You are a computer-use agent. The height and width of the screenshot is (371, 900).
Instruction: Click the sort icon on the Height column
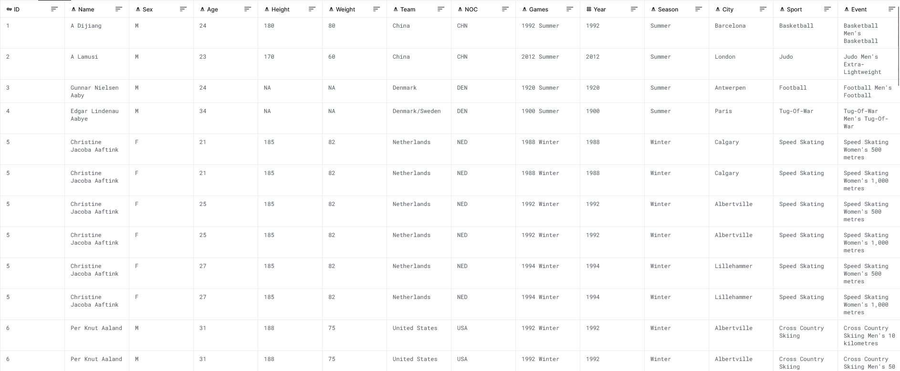click(x=312, y=9)
